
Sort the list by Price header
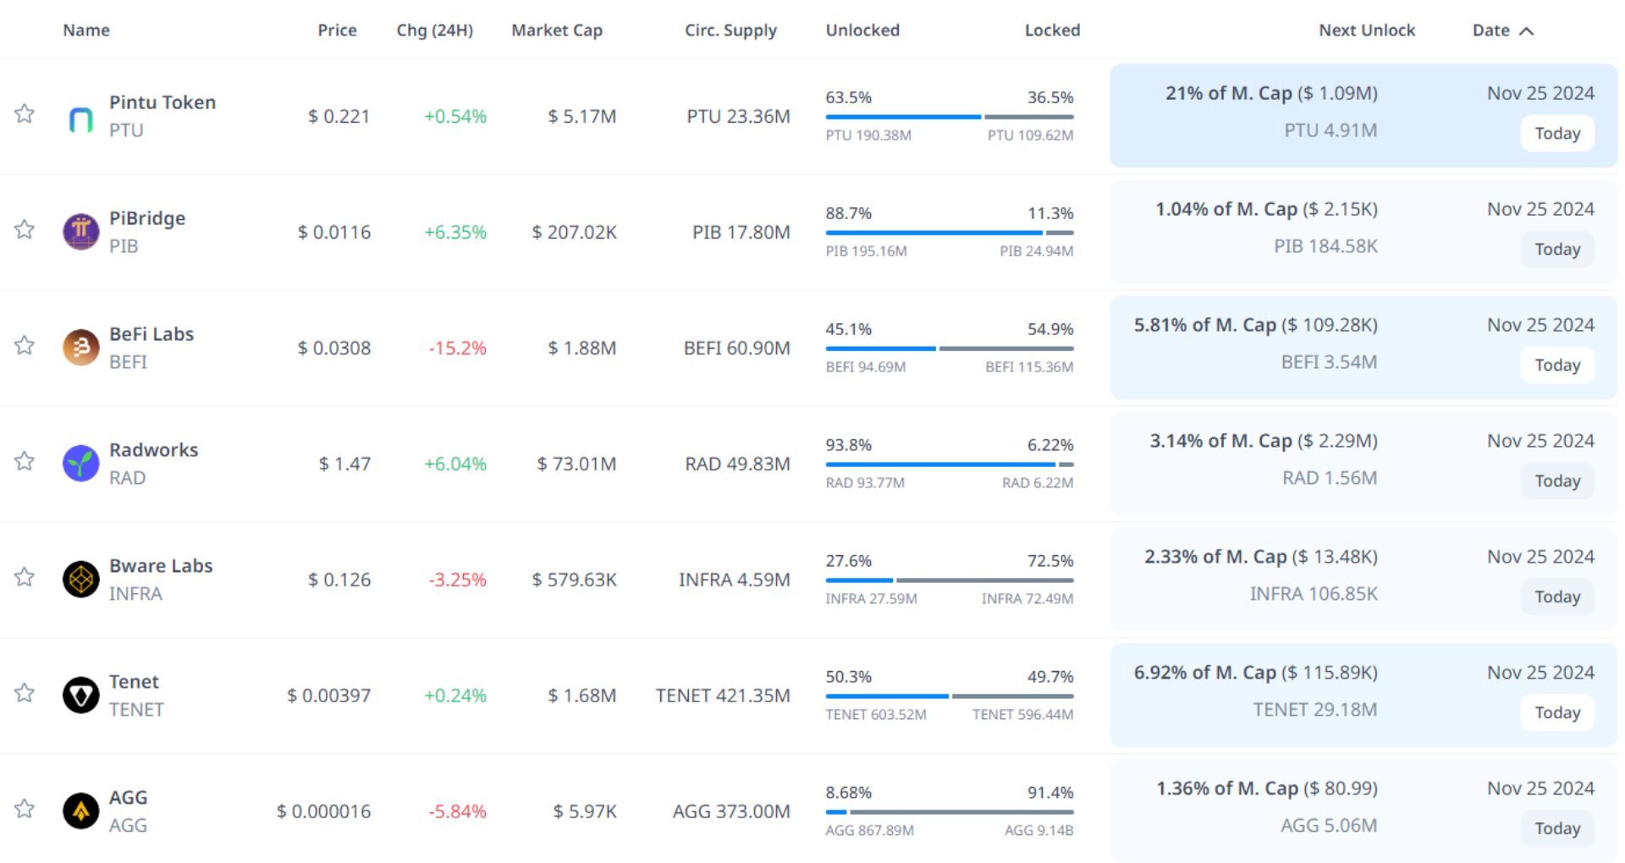click(337, 30)
